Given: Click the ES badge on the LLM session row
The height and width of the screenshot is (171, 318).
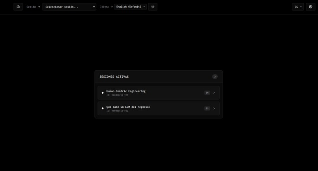Looking at the screenshot, I should tap(207, 109).
